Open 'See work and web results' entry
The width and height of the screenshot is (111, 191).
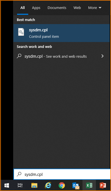pyautogui.click(x=62, y=56)
